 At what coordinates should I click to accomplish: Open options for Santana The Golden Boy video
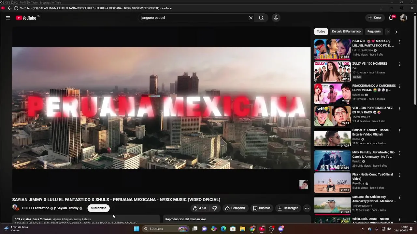click(x=400, y=198)
